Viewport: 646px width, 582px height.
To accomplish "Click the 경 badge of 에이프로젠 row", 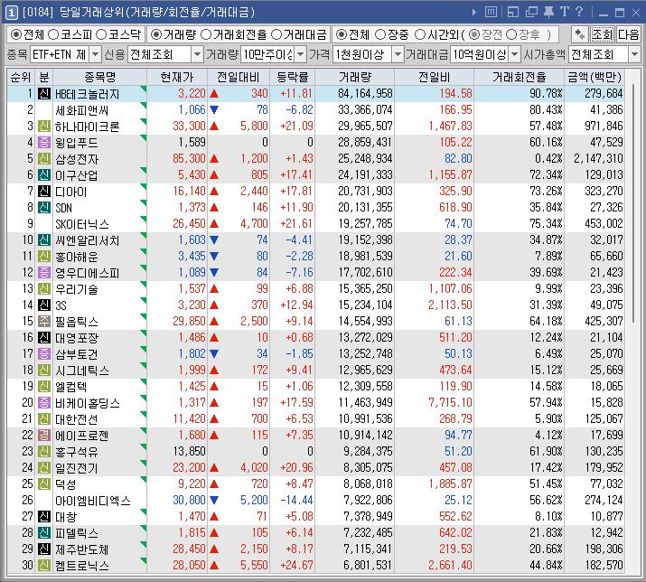I will pyautogui.click(x=44, y=435).
